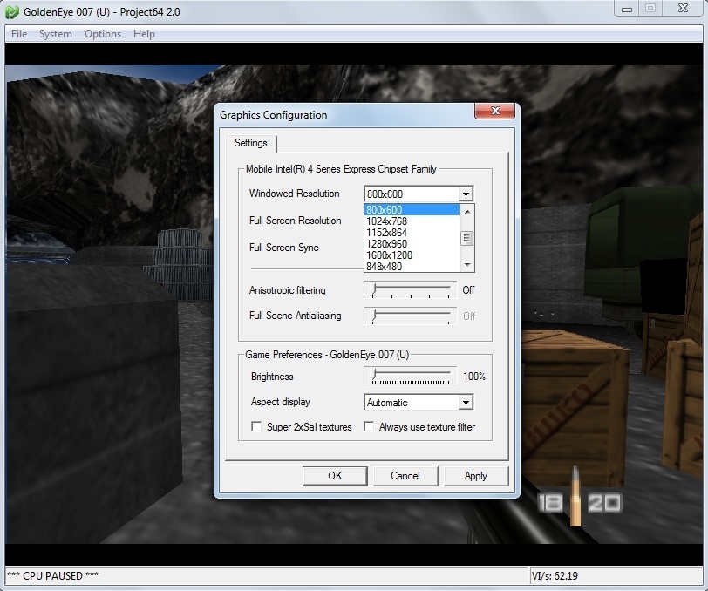708x591 pixels.
Task: Click the resolution list scrollbar thumb
Action: 467,238
